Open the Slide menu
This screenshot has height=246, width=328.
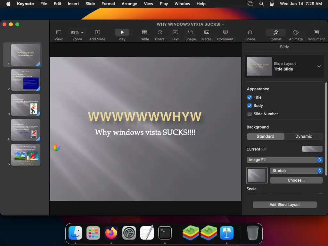tap(90, 4)
